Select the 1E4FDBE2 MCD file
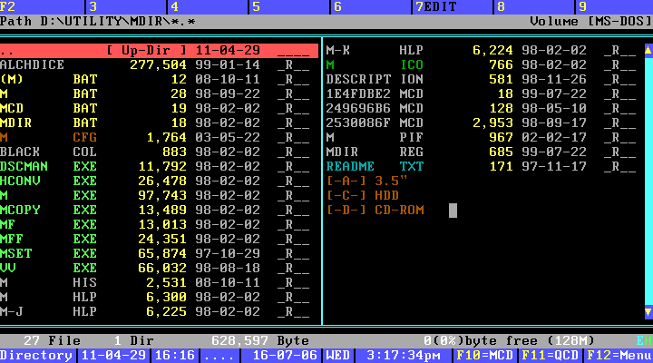The height and width of the screenshot is (363, 653). point(483,94)
